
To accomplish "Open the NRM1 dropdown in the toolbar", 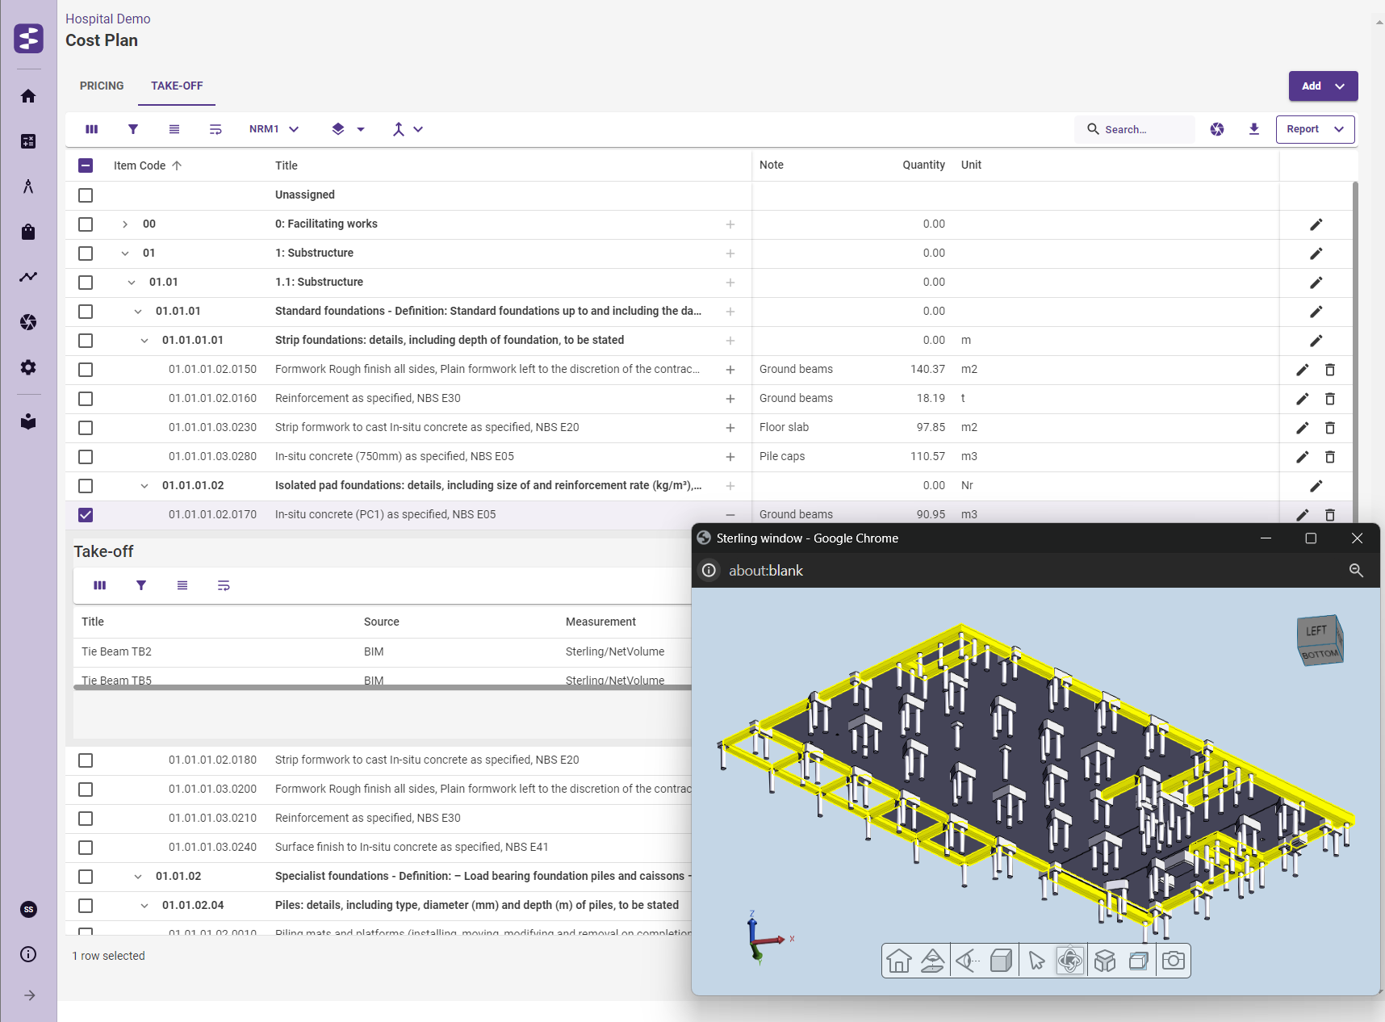I will point(274,129).
